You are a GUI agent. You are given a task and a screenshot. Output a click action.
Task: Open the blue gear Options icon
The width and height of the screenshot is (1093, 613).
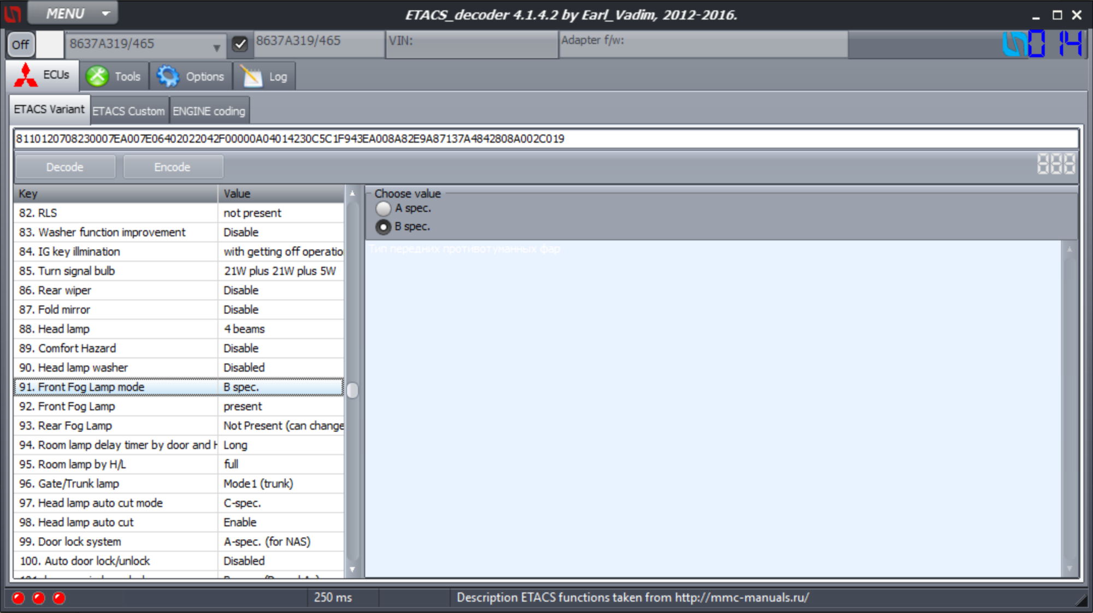168,76
